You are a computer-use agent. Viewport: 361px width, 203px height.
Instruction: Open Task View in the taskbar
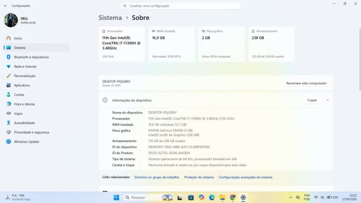click(x=180, y=198)
